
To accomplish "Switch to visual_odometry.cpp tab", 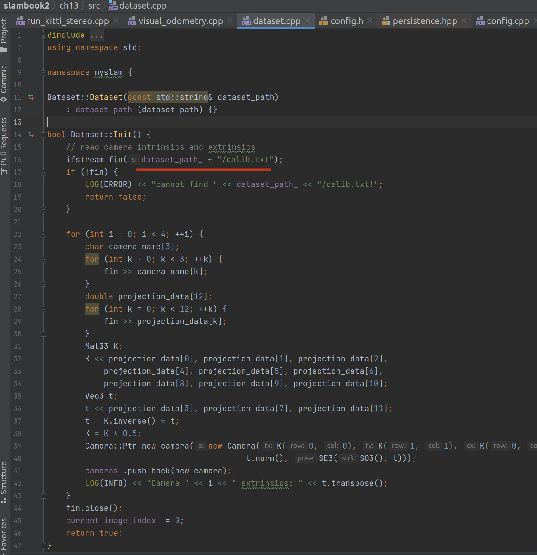I will 181,21.
